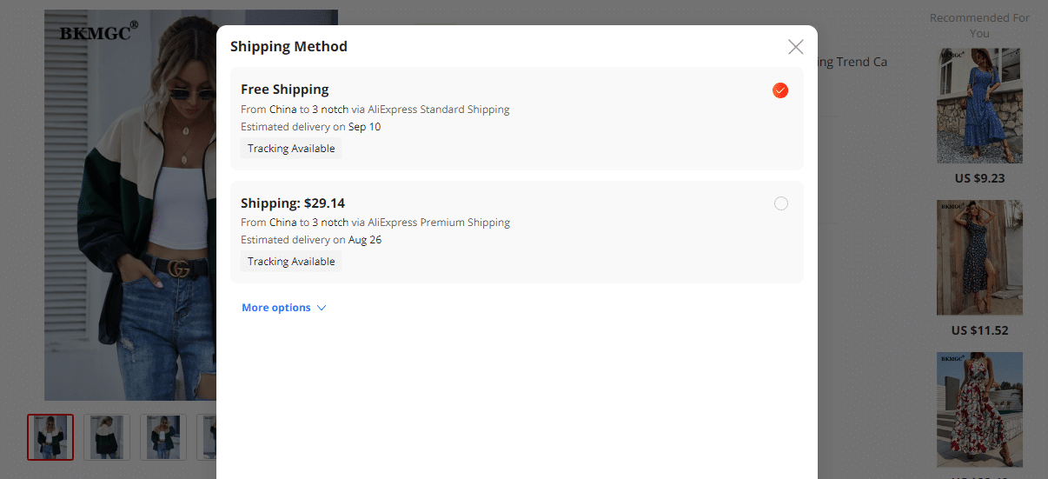Click the main jacket product photo

pyautogui.click(x=130, y=217)
